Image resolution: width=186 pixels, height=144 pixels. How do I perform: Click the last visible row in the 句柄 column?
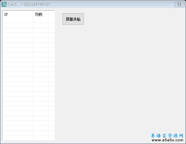click(x=41, y=138)
